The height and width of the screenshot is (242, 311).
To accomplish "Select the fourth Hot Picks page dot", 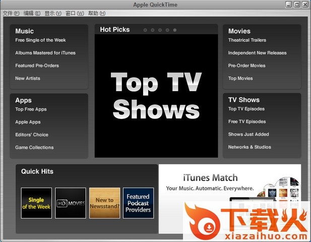I will coord(167,30).
